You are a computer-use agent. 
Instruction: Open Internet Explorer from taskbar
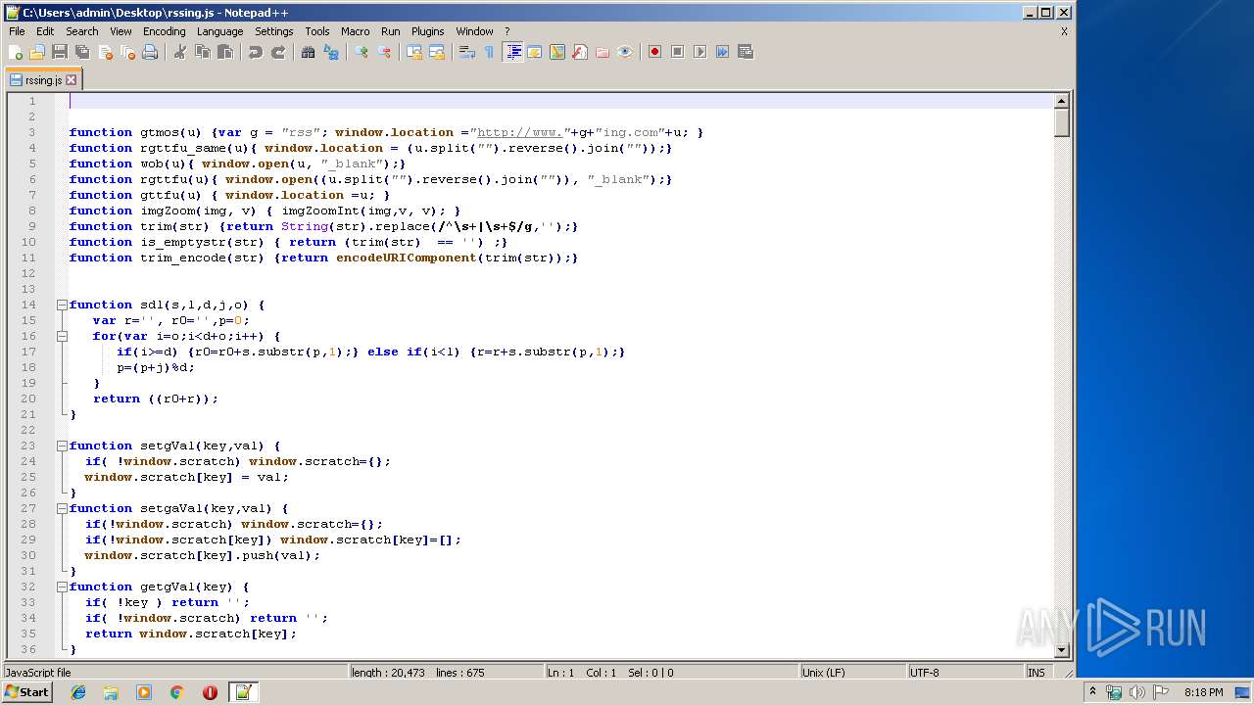click(x=78, y=692)
